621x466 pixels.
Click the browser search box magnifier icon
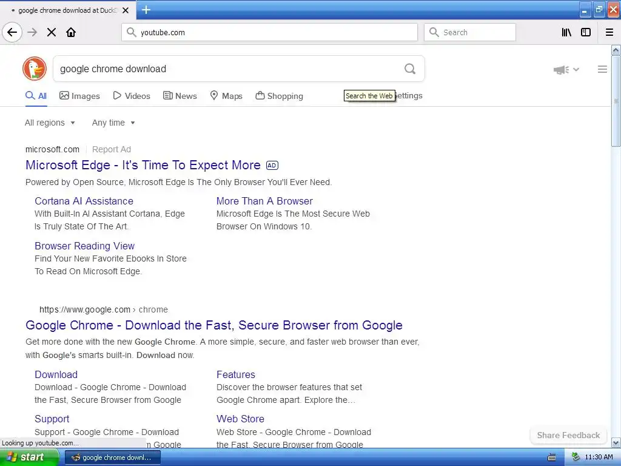pos(434,32)
